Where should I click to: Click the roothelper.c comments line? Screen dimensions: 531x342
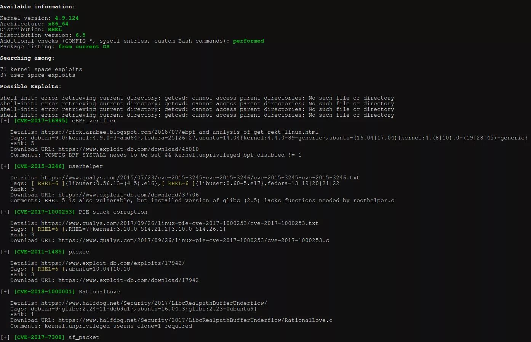pos(202,200)
